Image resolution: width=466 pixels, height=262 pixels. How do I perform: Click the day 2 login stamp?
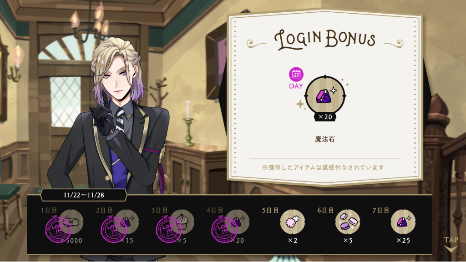coord(114,229)
